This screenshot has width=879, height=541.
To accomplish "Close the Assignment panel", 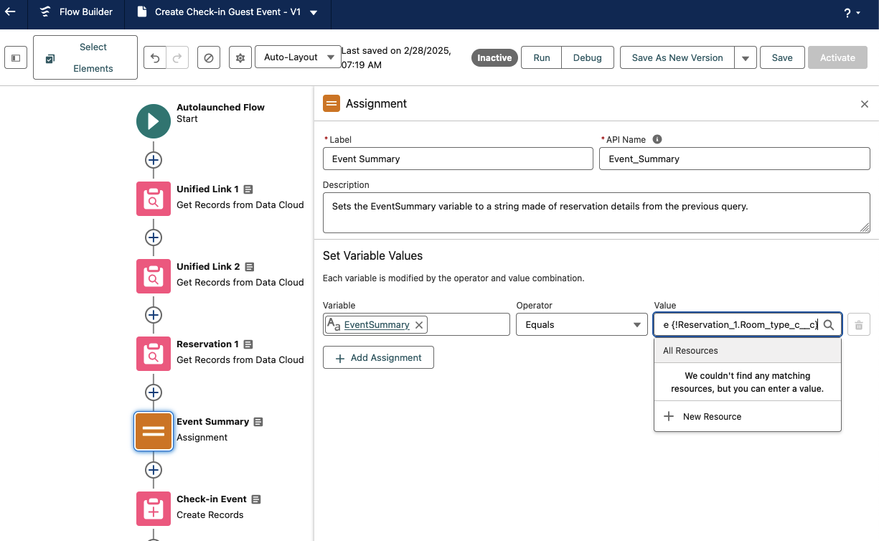I will (865, 104).
